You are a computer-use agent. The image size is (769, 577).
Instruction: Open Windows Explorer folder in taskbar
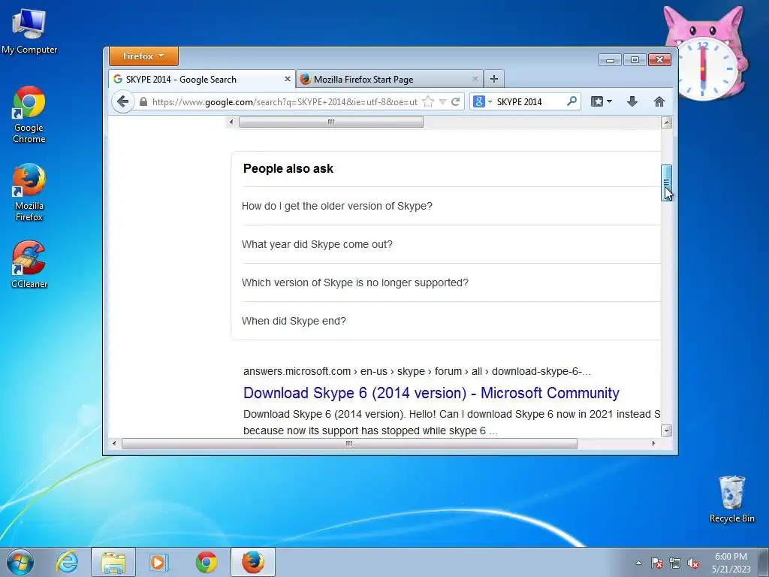(x=113, y=562)
